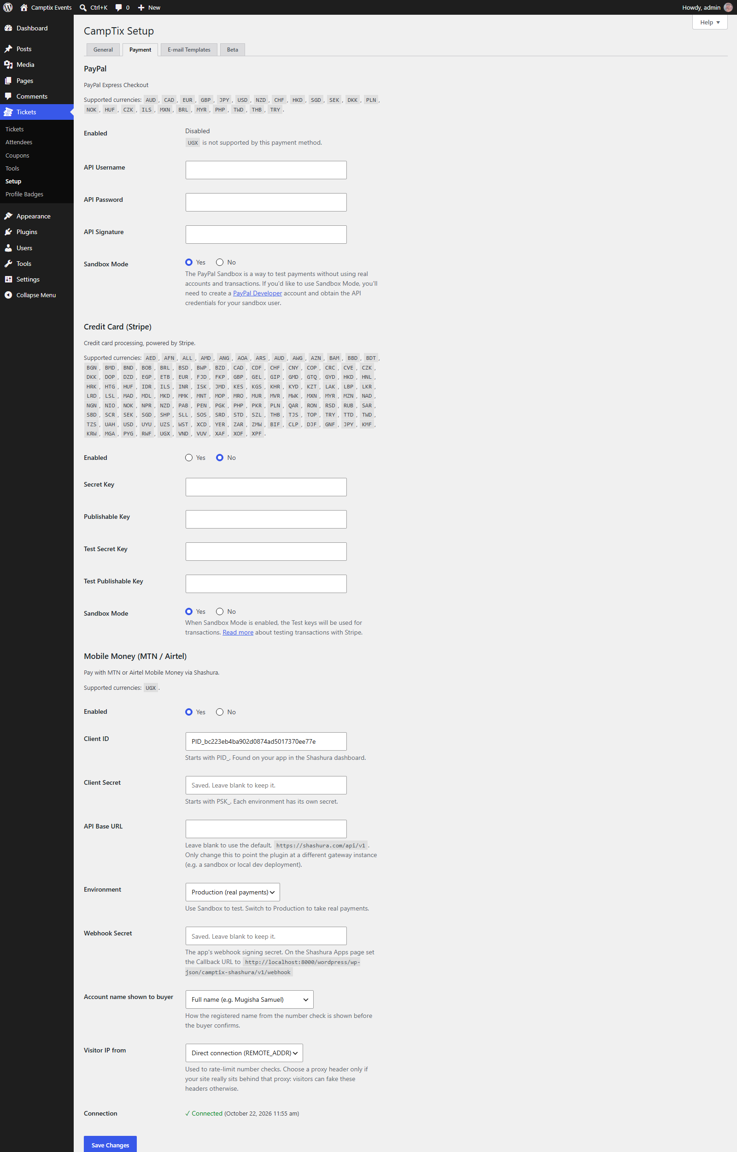
Task: Open the Ctrl+K search icon
Action: click(x=83, y=7)
